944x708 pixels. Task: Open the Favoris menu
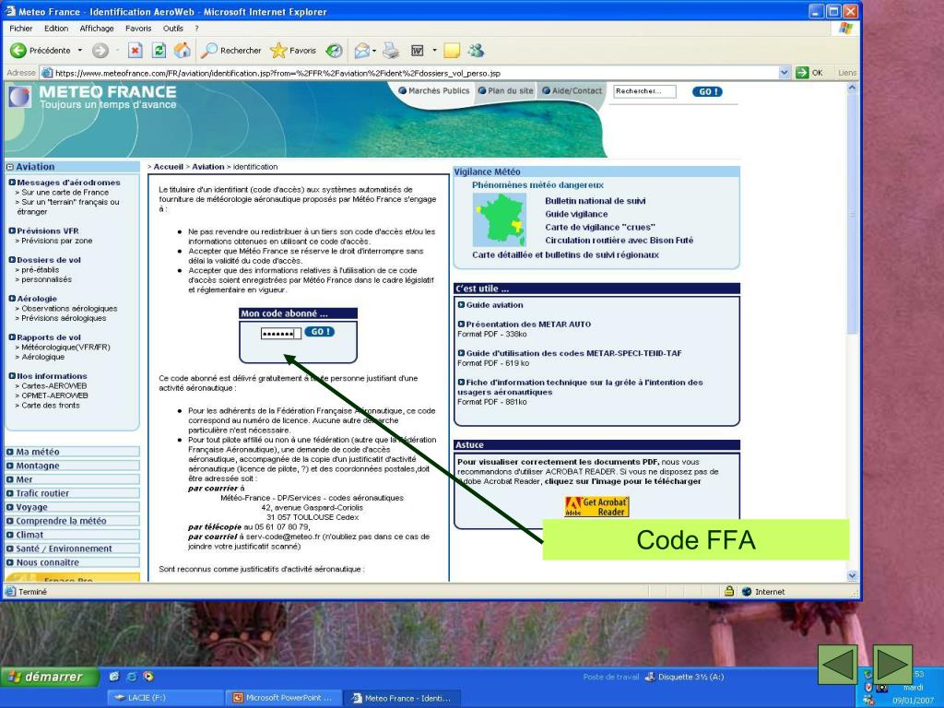pos(138,29)
